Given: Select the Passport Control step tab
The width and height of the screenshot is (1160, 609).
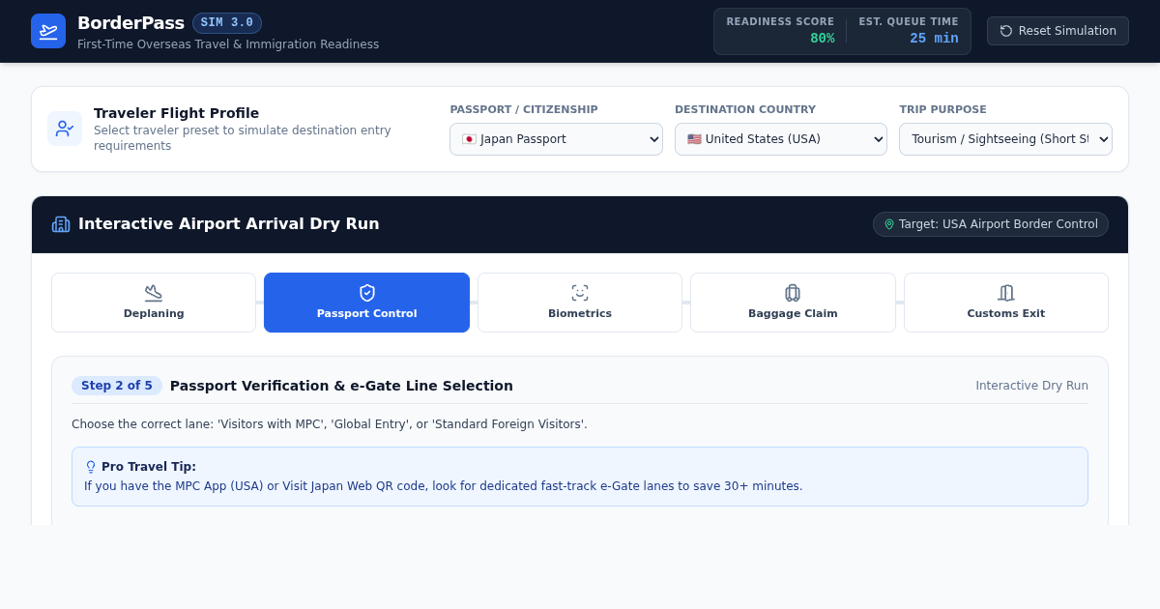Looking at the screenshot, I should (366, 303).
